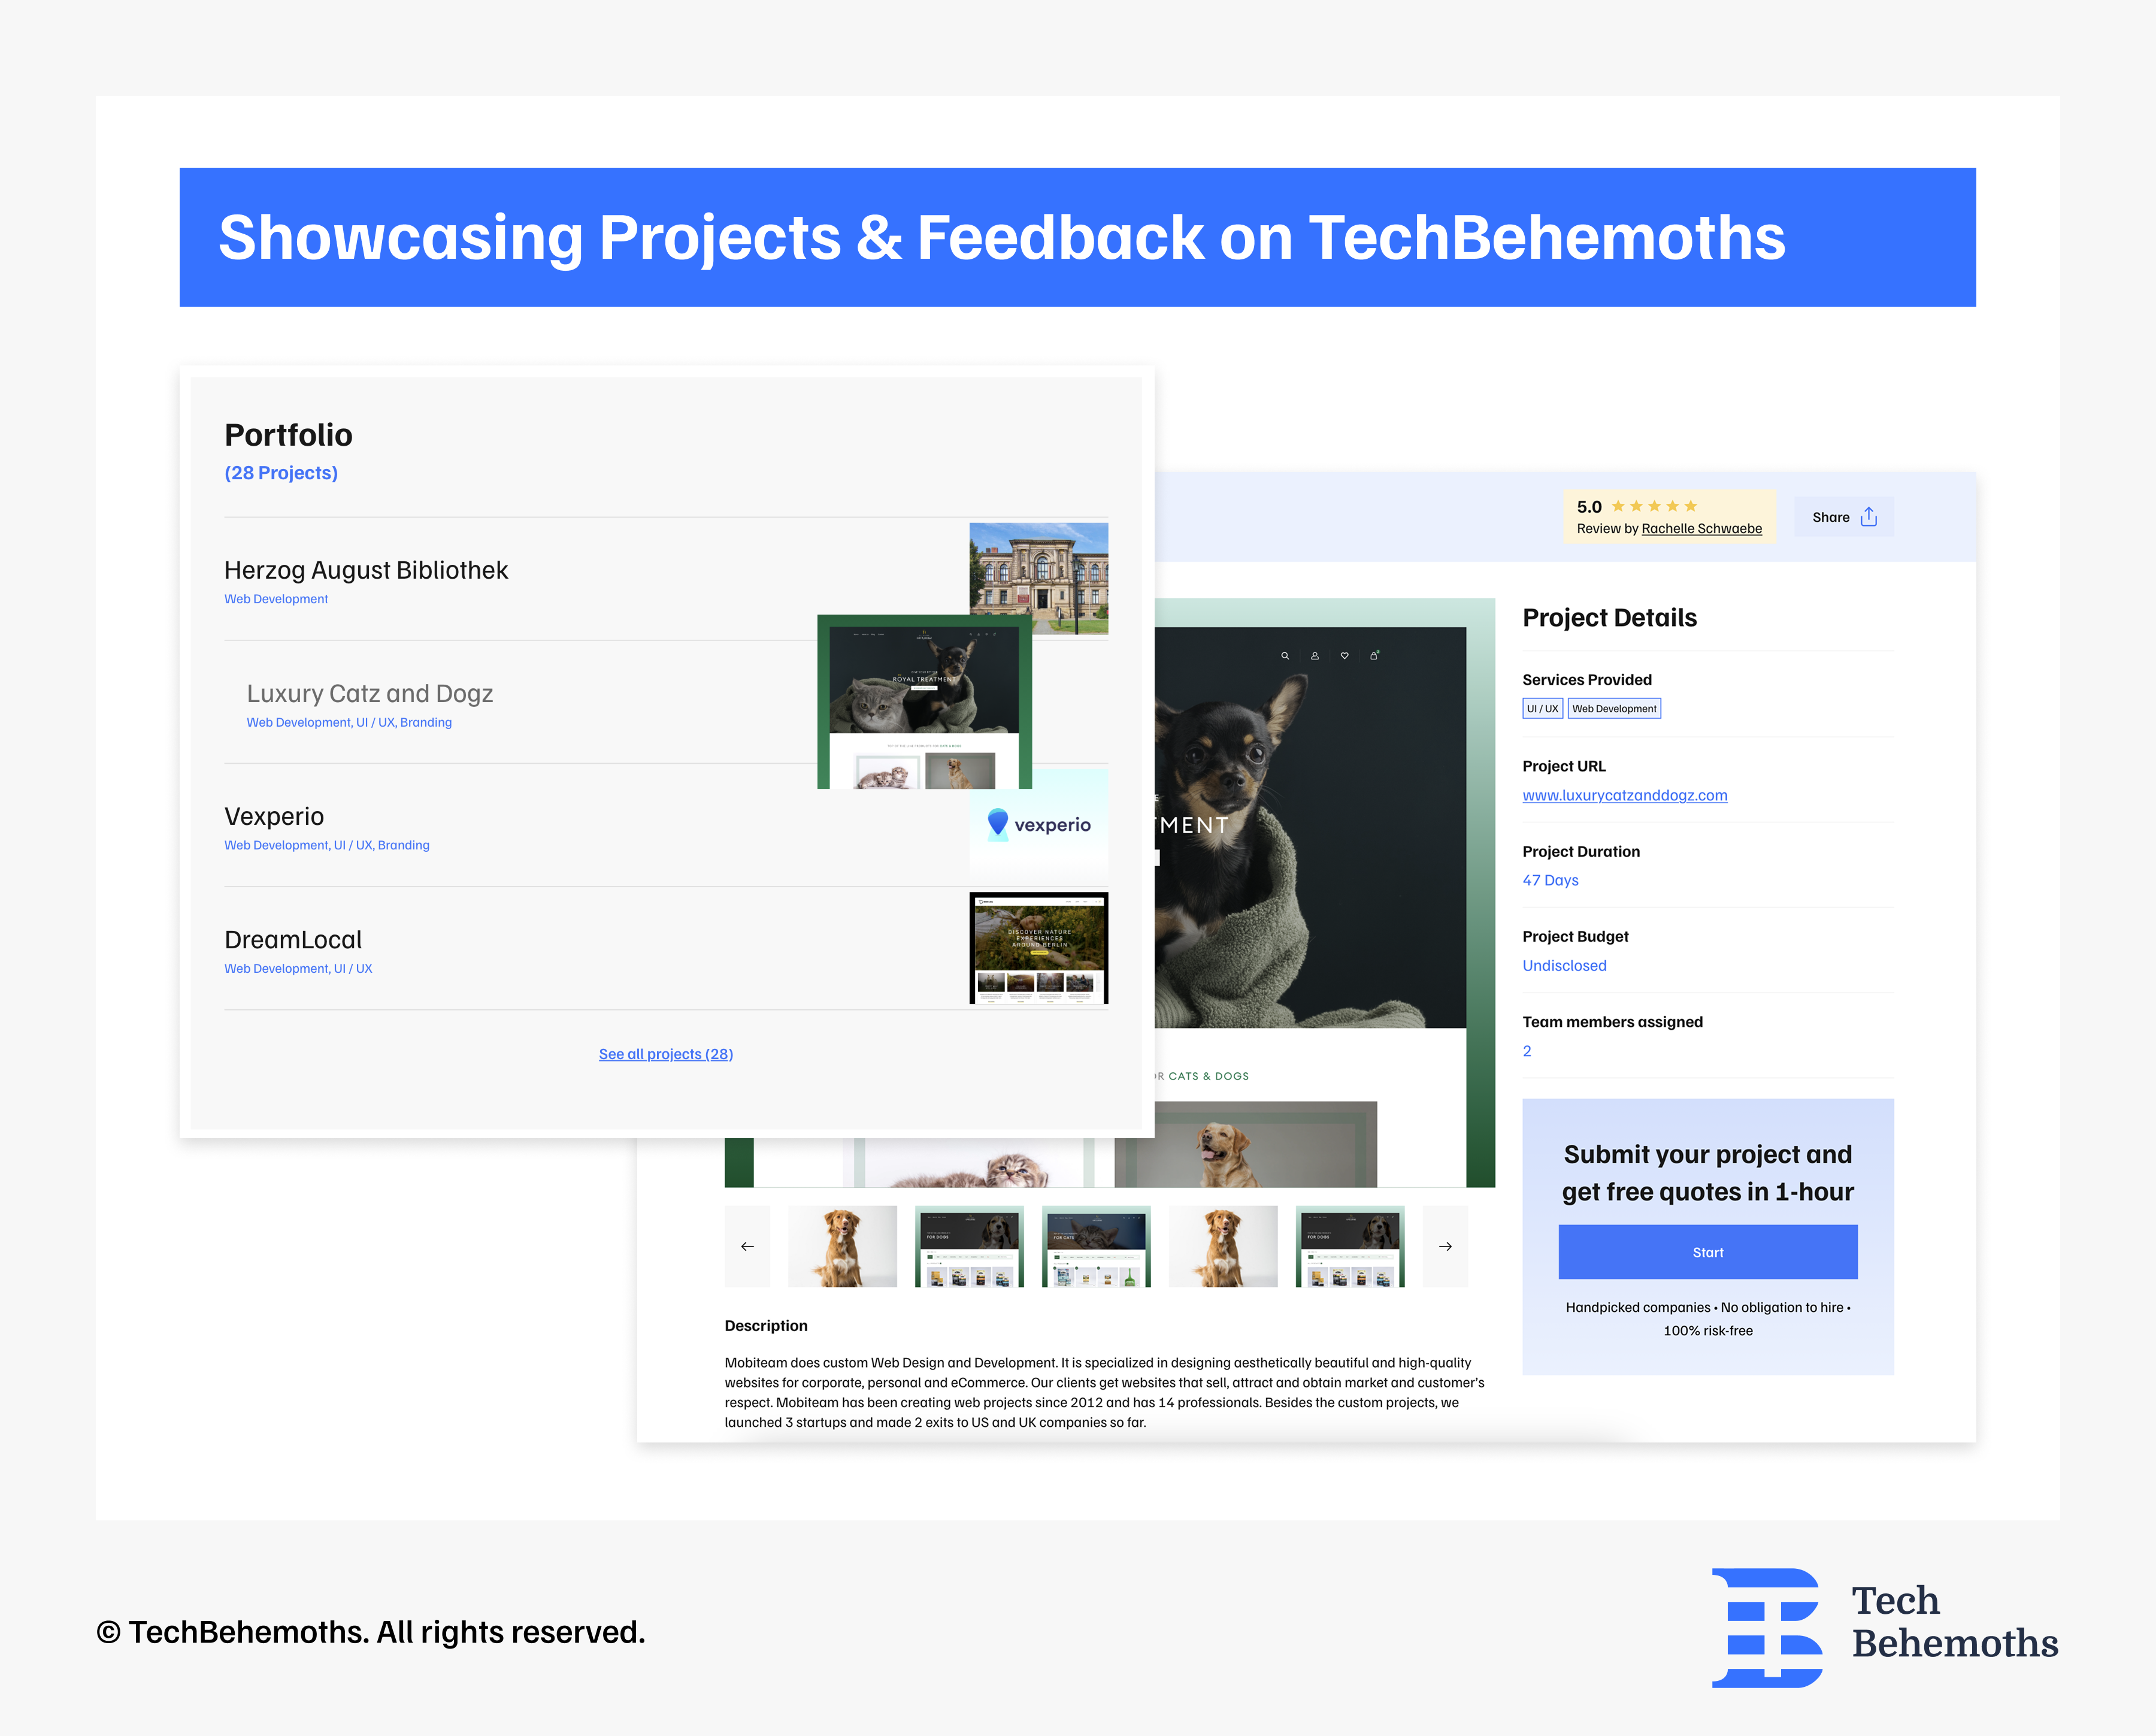Click the five-star rating stars
The height and width of the screenshot is (1736, 2156).
point(1654,506)
